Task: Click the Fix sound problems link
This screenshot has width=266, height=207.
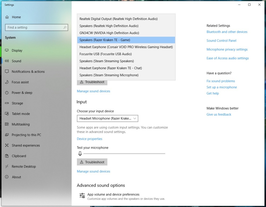Action: coord(221,81)
